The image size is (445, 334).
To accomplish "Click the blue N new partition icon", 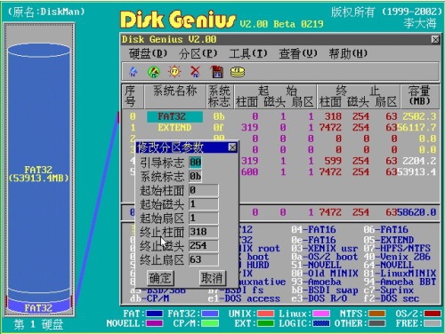I will click(133, 72).
